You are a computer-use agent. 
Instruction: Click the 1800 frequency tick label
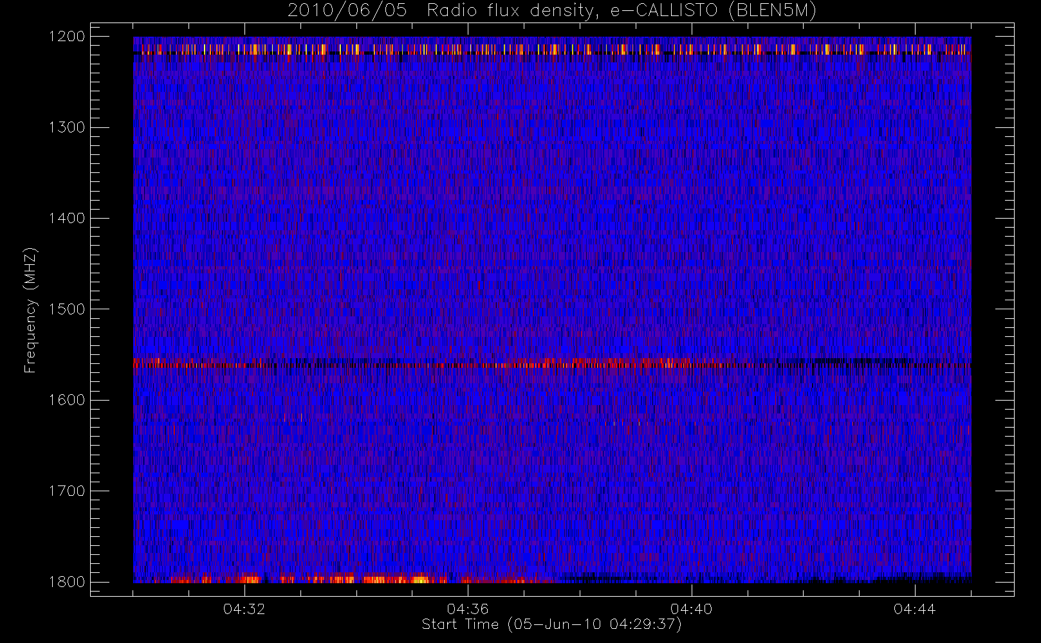68,582
